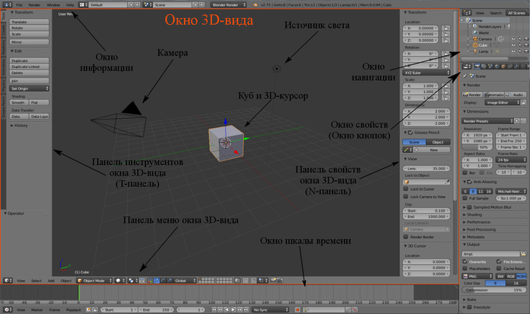Toggle the Lamp visibility eye in outliner
Image resolution: width=530 pixels, height=314 pixels.
[x=513, y=51]
